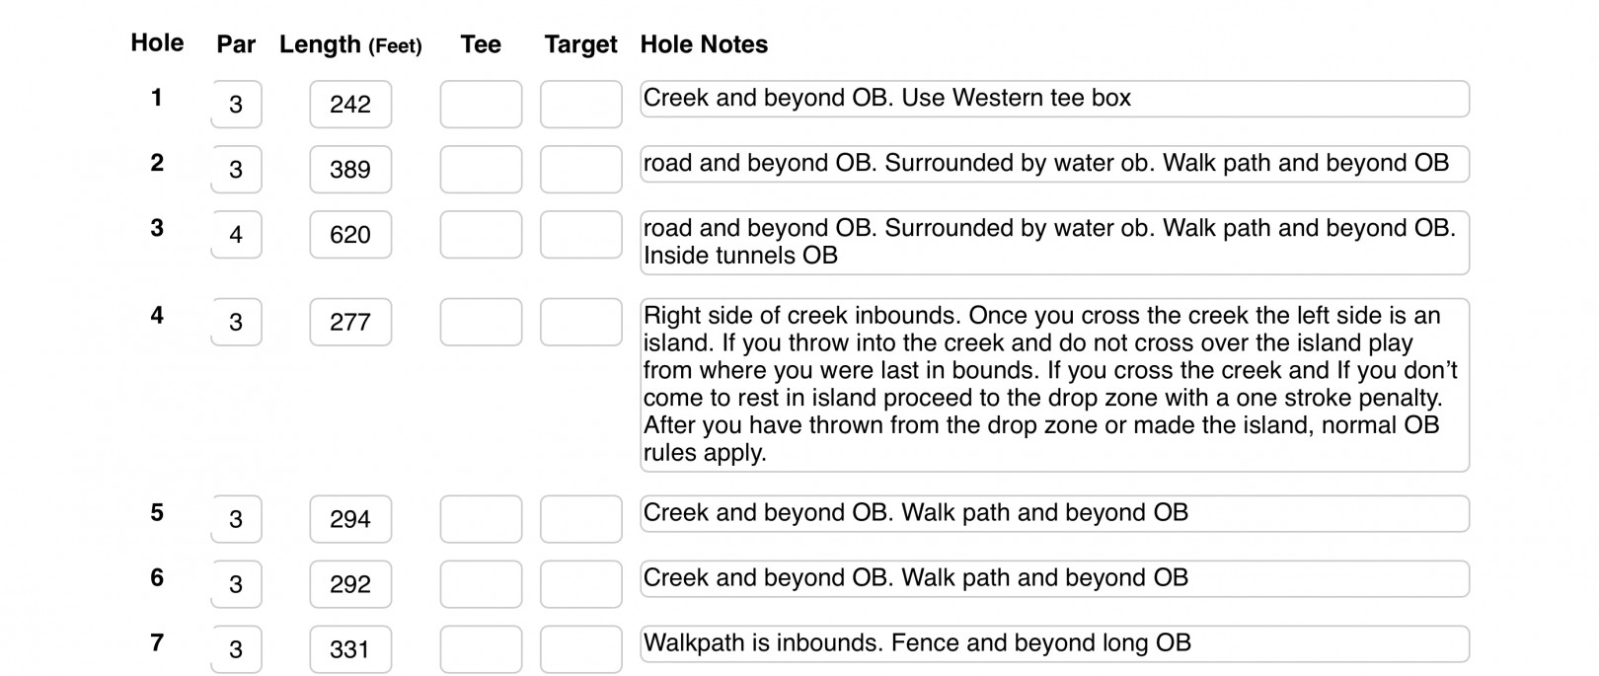Screen dimensions: 1599x676
Task: Click hole 2 Length field showing 389
Action: [x=350, y=169]
